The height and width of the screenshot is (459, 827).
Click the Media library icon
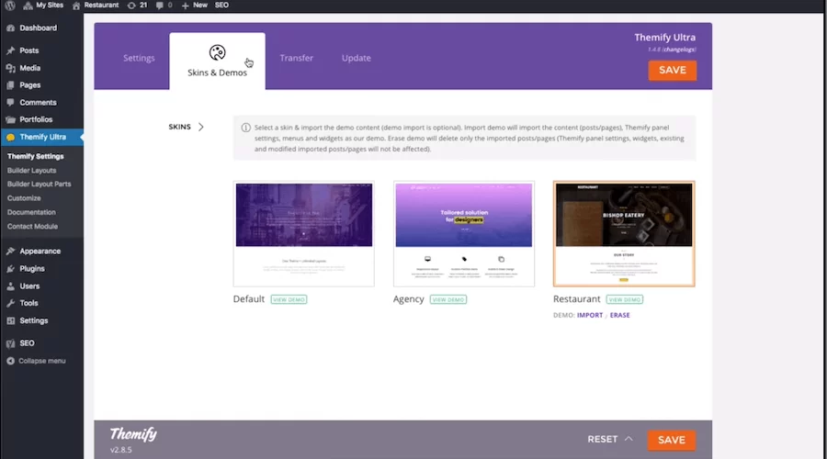point(10,68)
